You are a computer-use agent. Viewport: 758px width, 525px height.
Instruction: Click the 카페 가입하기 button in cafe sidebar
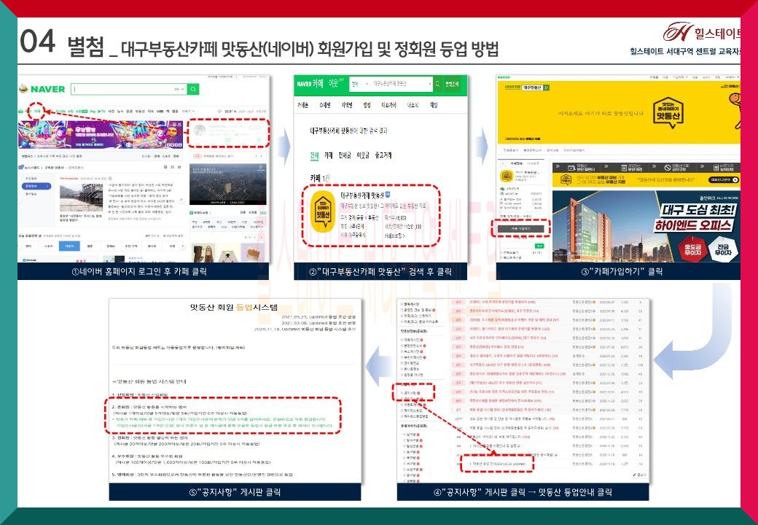[520, 229]
